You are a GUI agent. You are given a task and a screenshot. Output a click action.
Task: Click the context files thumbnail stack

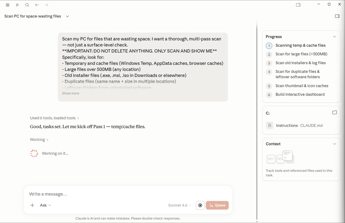point(280,157)
